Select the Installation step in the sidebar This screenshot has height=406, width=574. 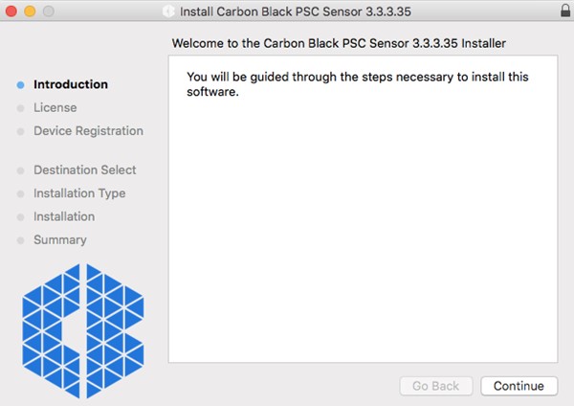(x=64, y=216)
